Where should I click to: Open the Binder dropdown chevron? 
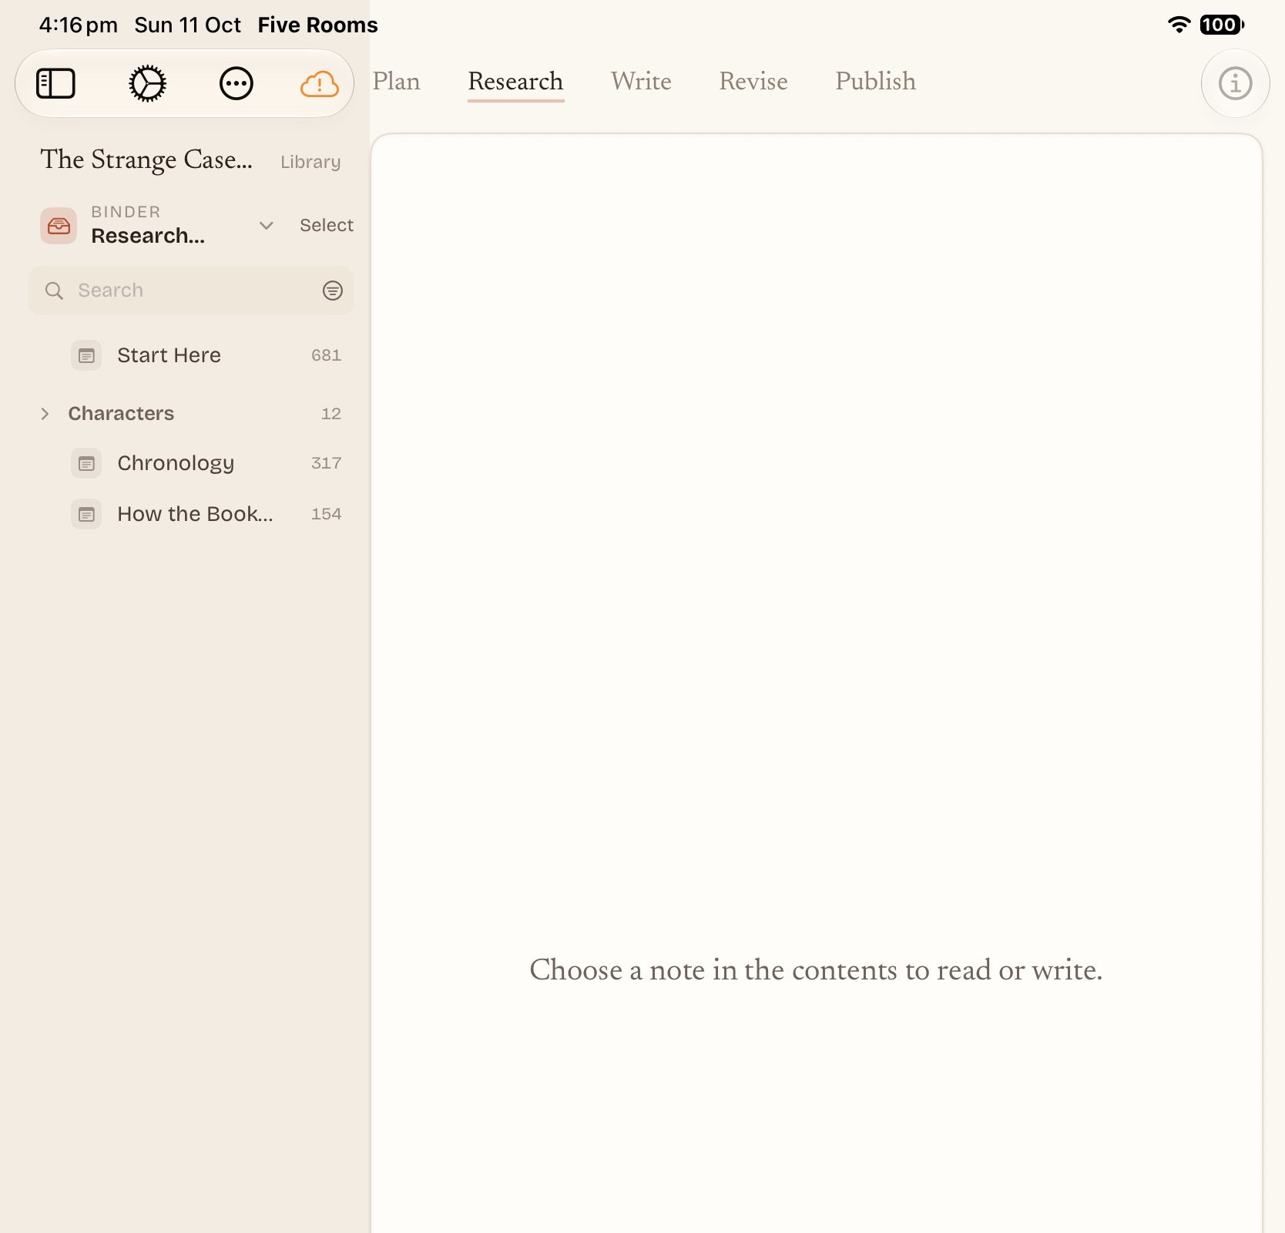coord(267,225)
